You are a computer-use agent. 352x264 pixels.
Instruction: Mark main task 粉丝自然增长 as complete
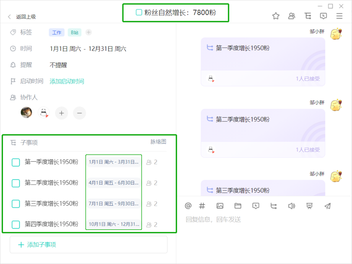click(139, 12)
